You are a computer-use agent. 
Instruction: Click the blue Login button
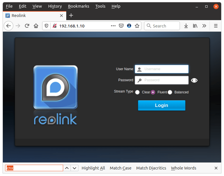(x=162, y=105)
